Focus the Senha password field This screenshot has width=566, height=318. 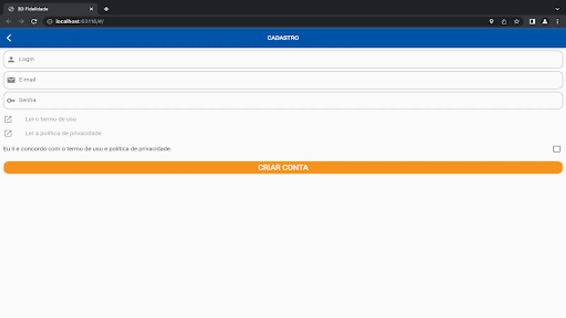pos(283,100)
